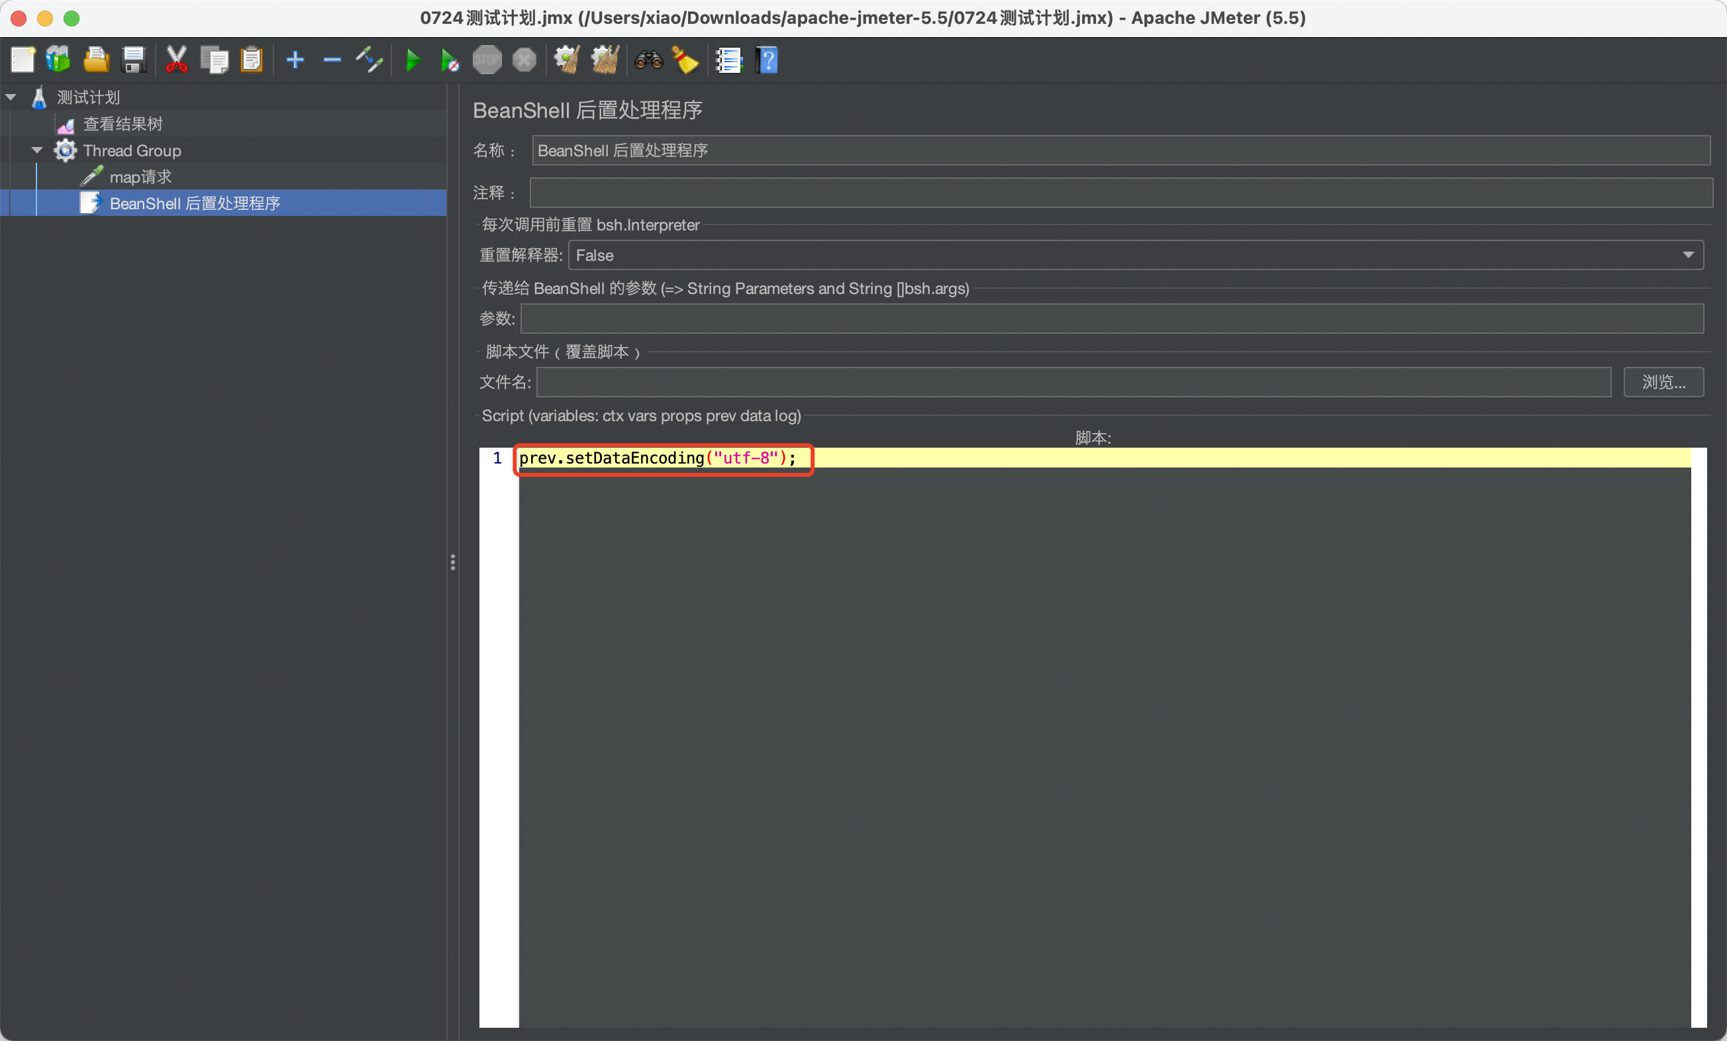1727x1041 pixels.
Task: Select the map请求 sampler in tree
Action: [x=140, y=177]
